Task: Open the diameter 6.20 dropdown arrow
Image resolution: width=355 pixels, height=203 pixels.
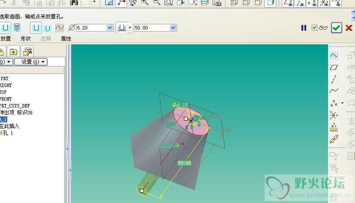Action: (x=110, y=28)
